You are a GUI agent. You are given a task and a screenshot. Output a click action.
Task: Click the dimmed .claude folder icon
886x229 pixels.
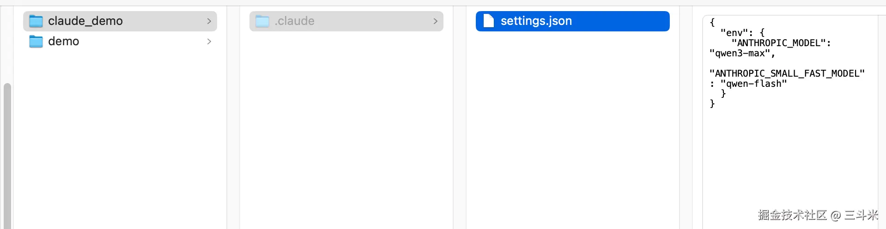coord(262,21)
